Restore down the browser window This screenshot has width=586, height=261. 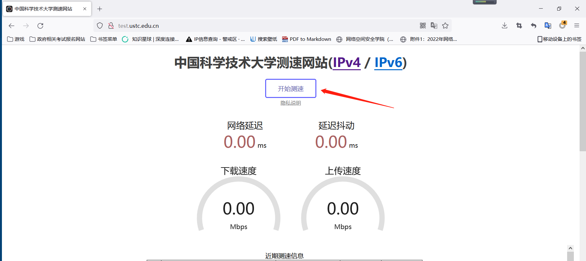pyautogui.click(x=559, y=9)
